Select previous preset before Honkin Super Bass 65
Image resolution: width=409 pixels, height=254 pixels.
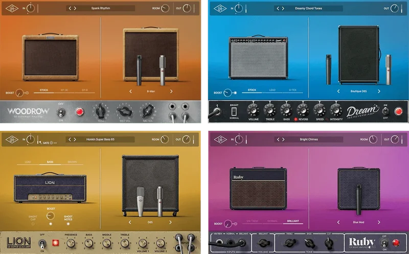[70, 140]
